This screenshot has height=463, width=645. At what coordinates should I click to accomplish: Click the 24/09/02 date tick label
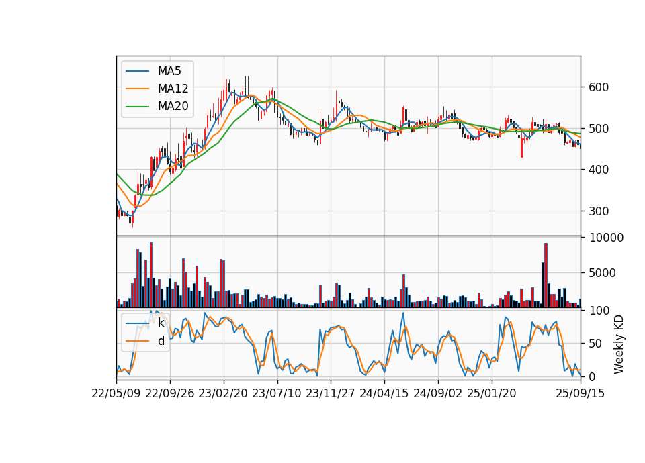(437, 393)
